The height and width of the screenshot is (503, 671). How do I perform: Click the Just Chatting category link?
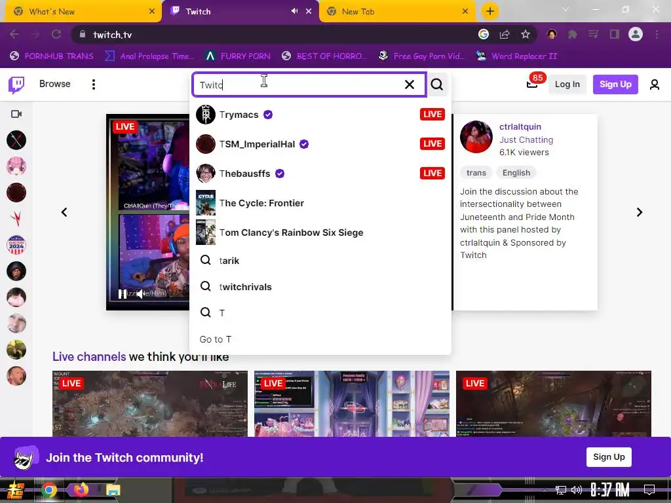click(x=526, y=140)
